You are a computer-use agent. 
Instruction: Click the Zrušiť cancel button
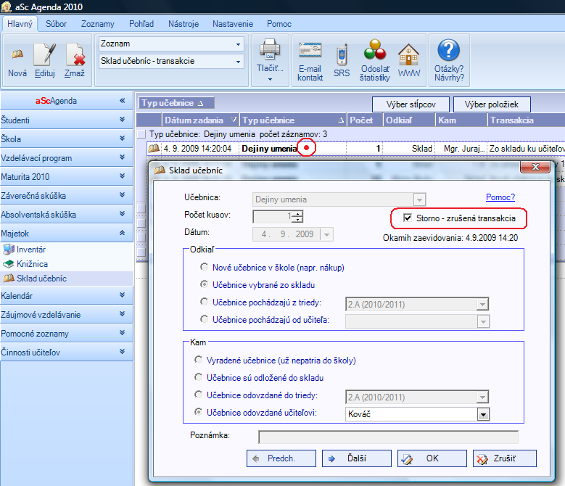click(505, 458)
